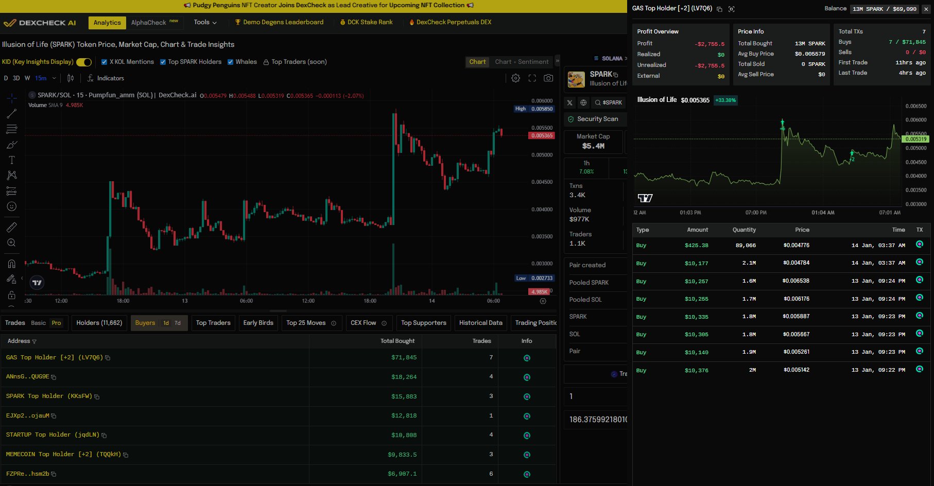This screenshot has height=486, width=934.
Task: Open the X (Twitter) link for SPARK
Action: tap(569, 102)
